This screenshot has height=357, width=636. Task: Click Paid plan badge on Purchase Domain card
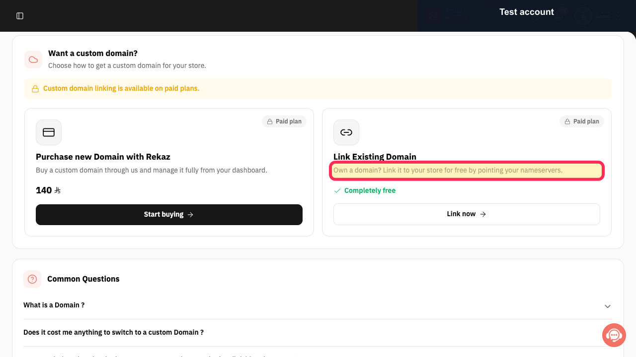(x=284, y=121)
